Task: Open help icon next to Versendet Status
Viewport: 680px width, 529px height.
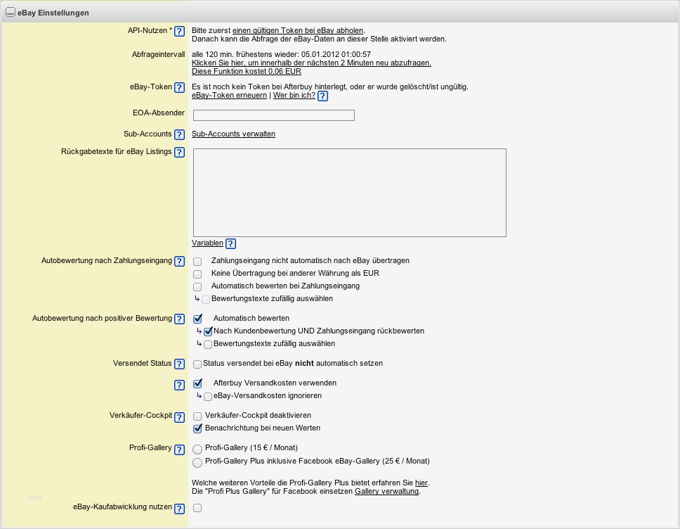Action: coord(180,364)
